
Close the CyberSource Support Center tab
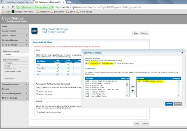pos(31,2)
